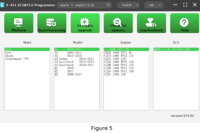This screenshot has width=200, height=133.
Task: Expand the Search type dropdown
Action: tap(67, 5)
